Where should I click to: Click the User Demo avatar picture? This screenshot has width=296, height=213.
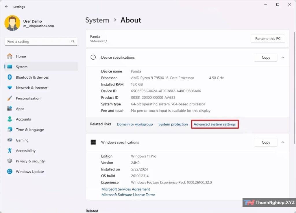coord(12,23)
